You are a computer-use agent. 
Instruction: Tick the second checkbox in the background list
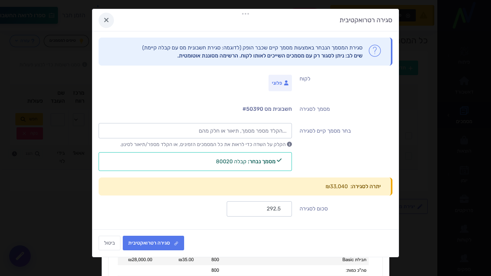pyautogui.click(x=409, y=156)
